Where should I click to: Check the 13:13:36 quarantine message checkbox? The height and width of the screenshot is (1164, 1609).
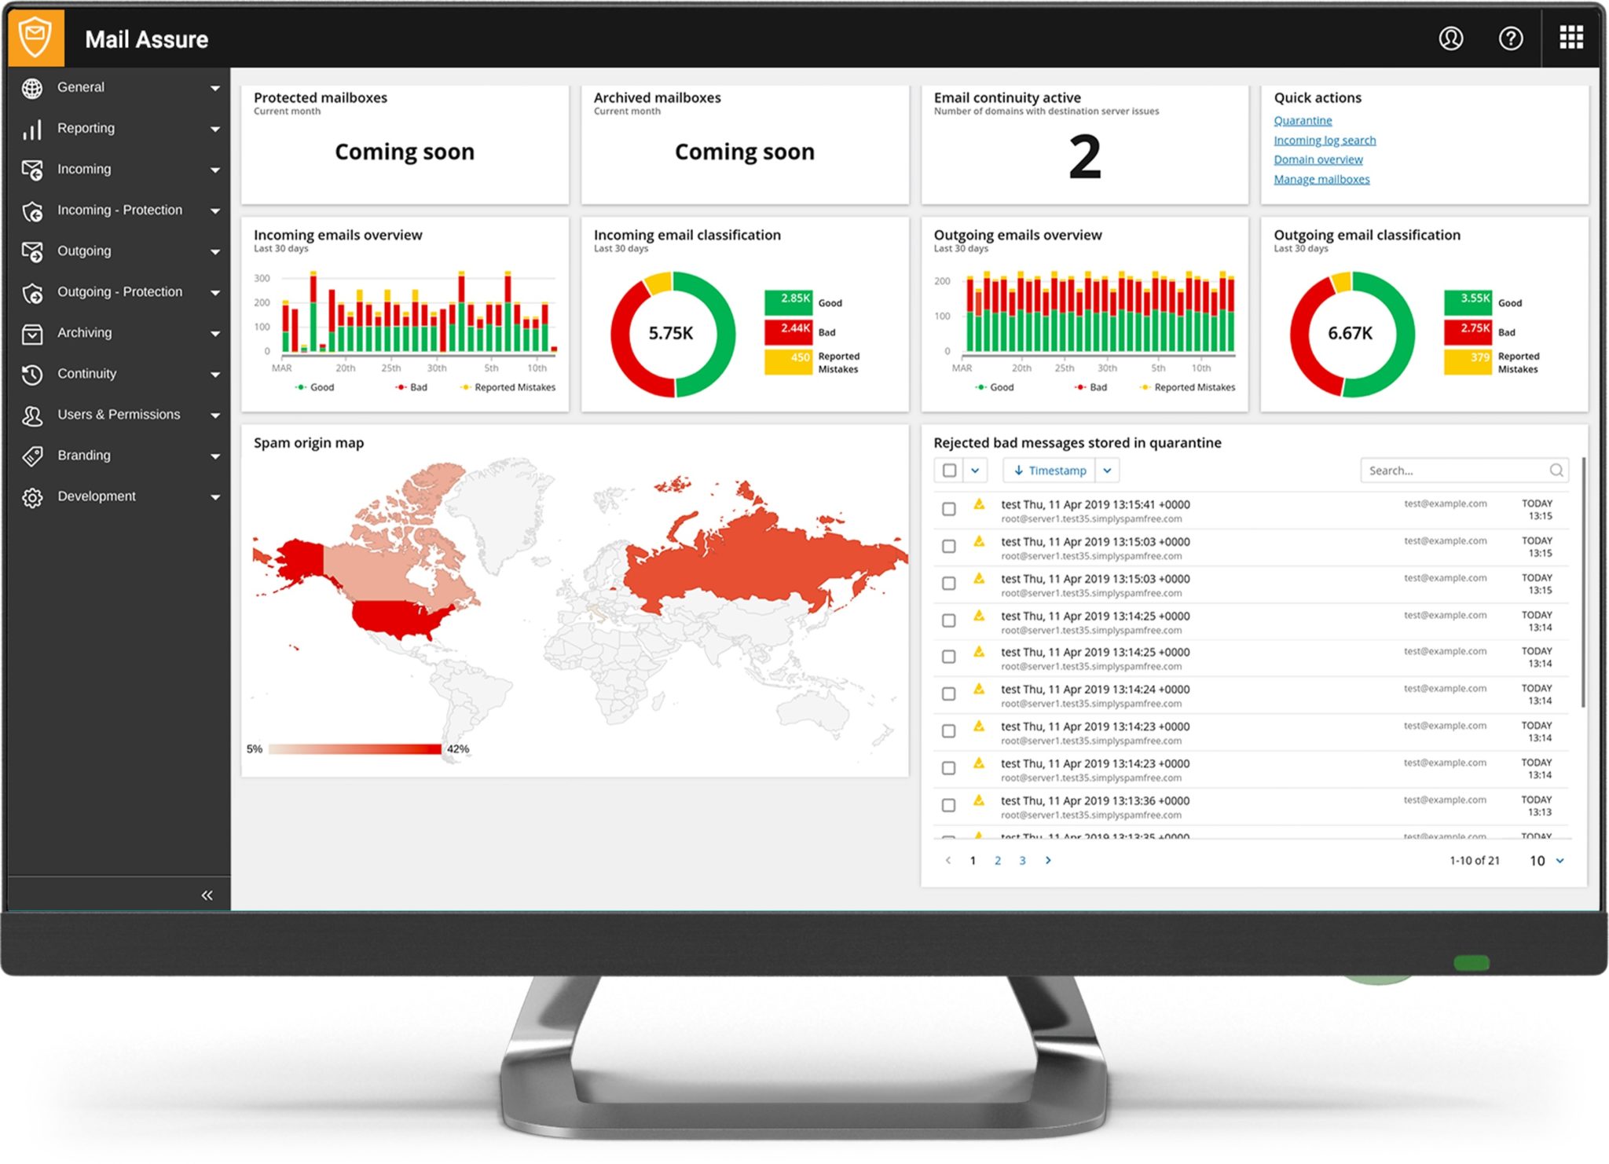949,805
